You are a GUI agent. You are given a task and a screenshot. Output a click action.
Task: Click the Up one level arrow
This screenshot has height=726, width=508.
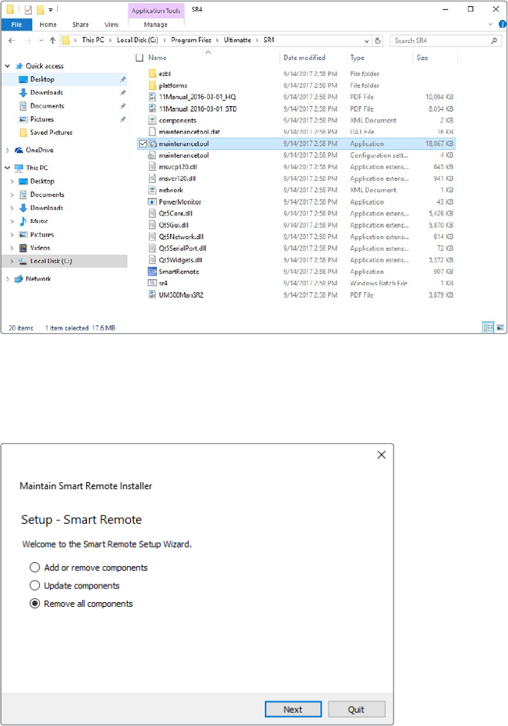52,41
